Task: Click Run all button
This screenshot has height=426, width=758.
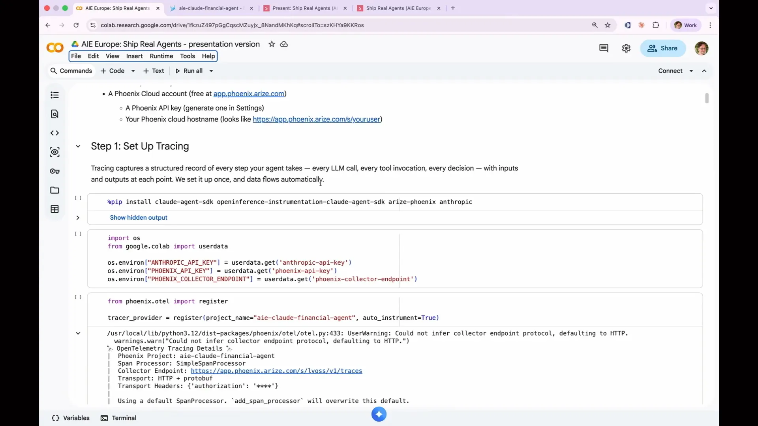Action: click(189, 71)
